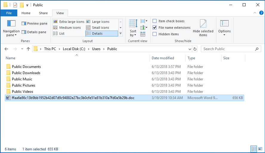265x153 pixels.
Task: Click the Public Music folder icon
Action: (8, 79)
